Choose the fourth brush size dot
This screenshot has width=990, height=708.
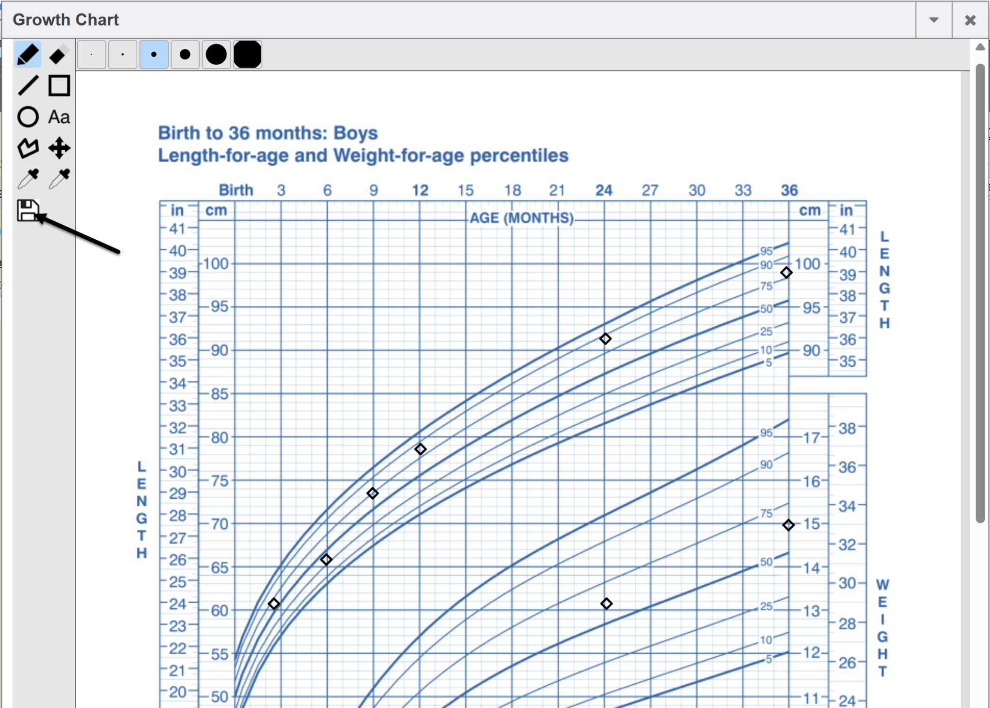(185, 55)
